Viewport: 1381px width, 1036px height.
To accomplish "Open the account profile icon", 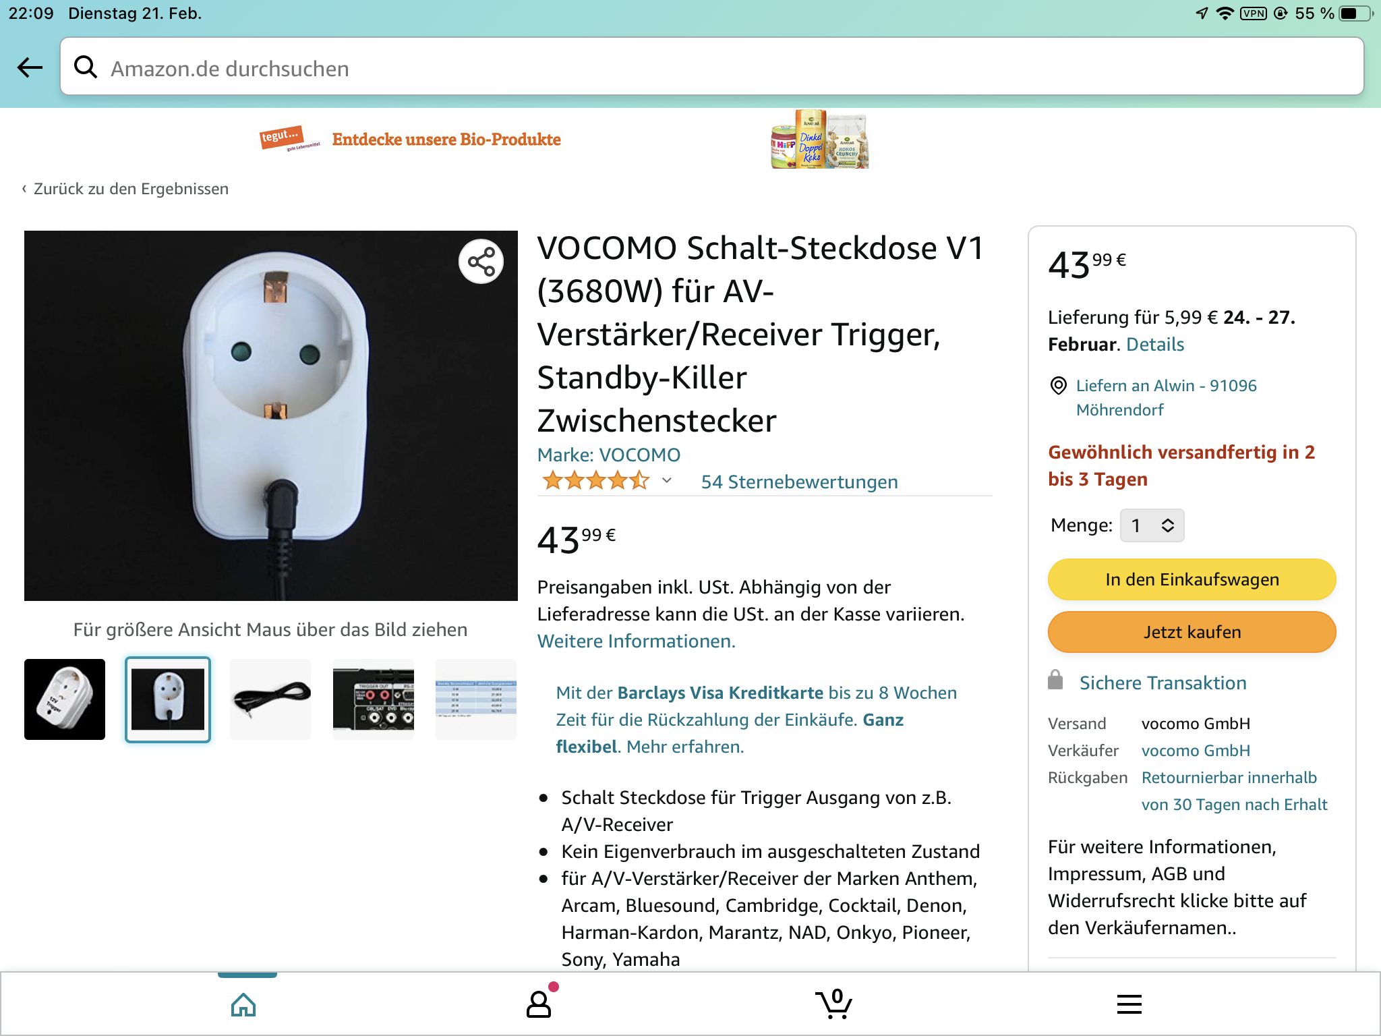I will (539, 1004).
